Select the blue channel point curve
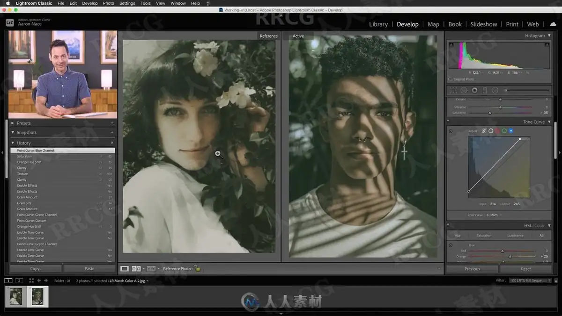 511,131
